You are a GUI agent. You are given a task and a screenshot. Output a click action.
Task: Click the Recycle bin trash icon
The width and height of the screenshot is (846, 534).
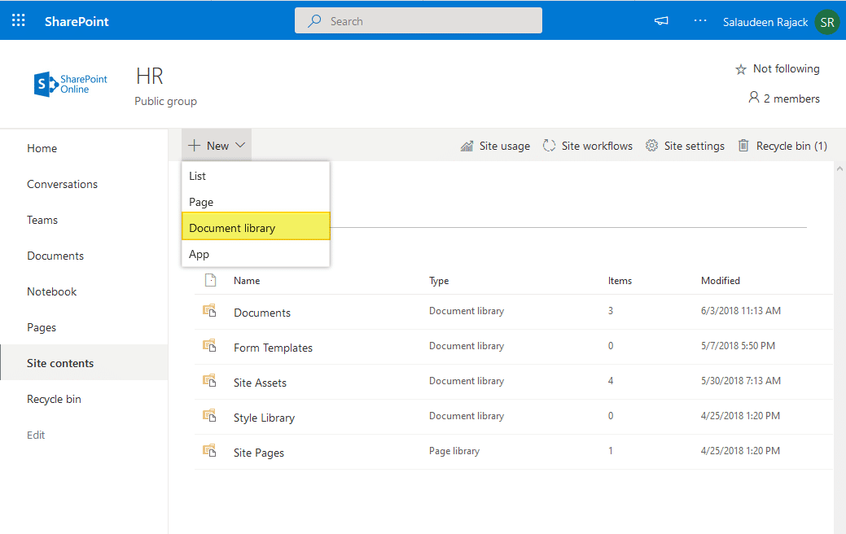[743, 145]
